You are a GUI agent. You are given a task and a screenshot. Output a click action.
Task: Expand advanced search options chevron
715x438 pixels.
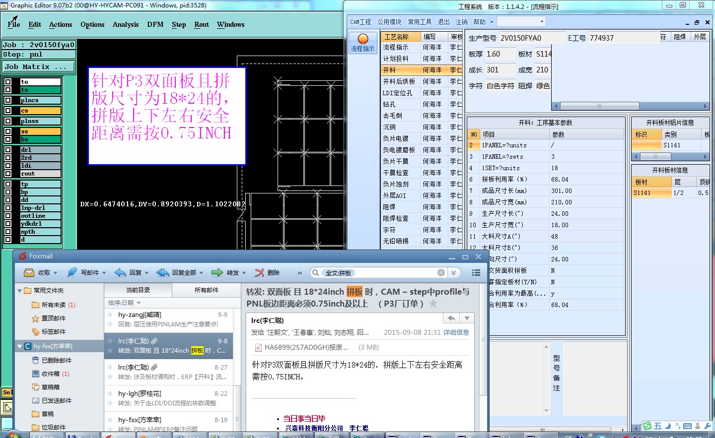(x=453, y=273)
